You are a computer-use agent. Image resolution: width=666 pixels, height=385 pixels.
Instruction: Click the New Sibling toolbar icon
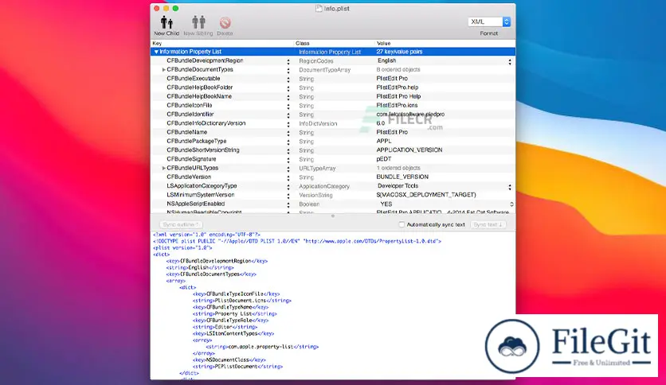[x=198, y=22]
